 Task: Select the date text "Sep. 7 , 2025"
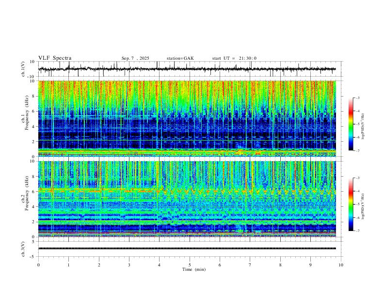pyautogui.click(x=135, y=58)
